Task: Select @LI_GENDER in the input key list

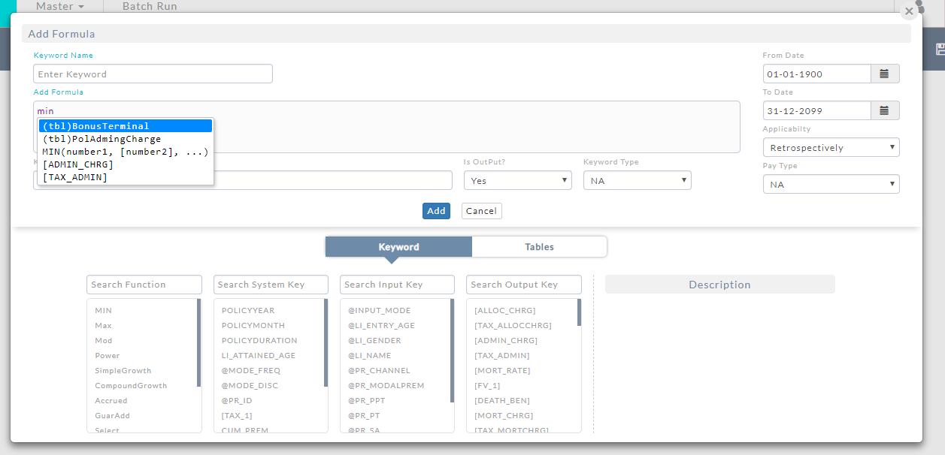Action: click(x=374, y=340)
